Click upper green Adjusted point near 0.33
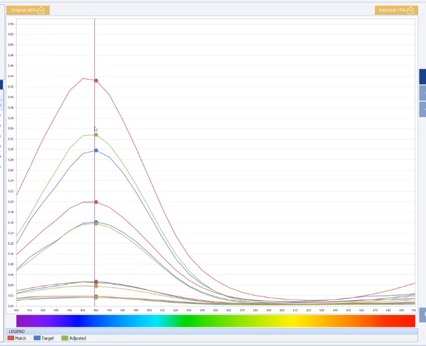The image size is (426, 346). (x=96, y=135)
